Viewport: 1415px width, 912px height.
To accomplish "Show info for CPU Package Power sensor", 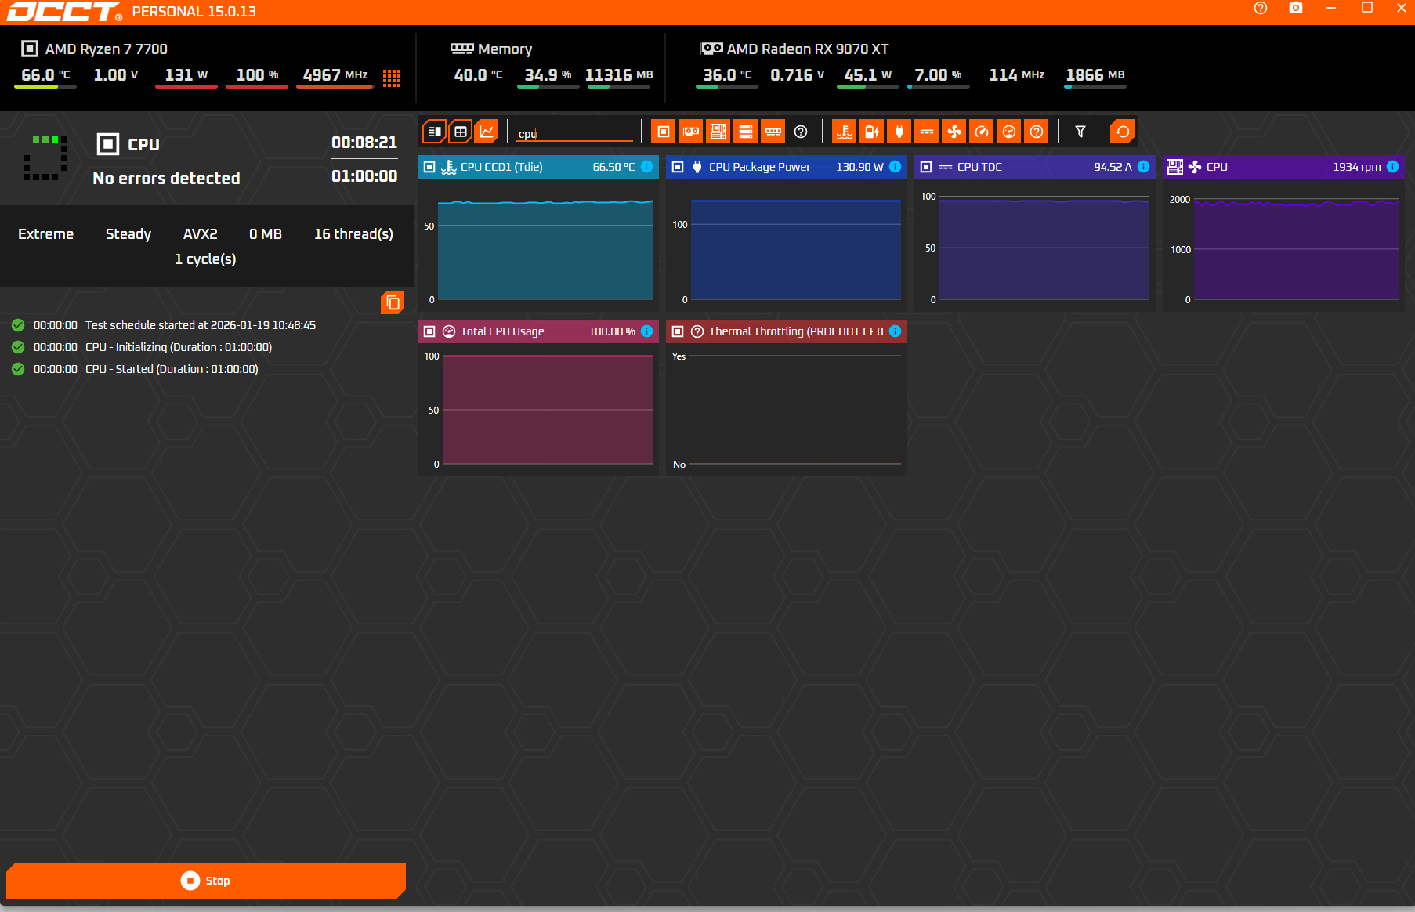I will 895,167.
